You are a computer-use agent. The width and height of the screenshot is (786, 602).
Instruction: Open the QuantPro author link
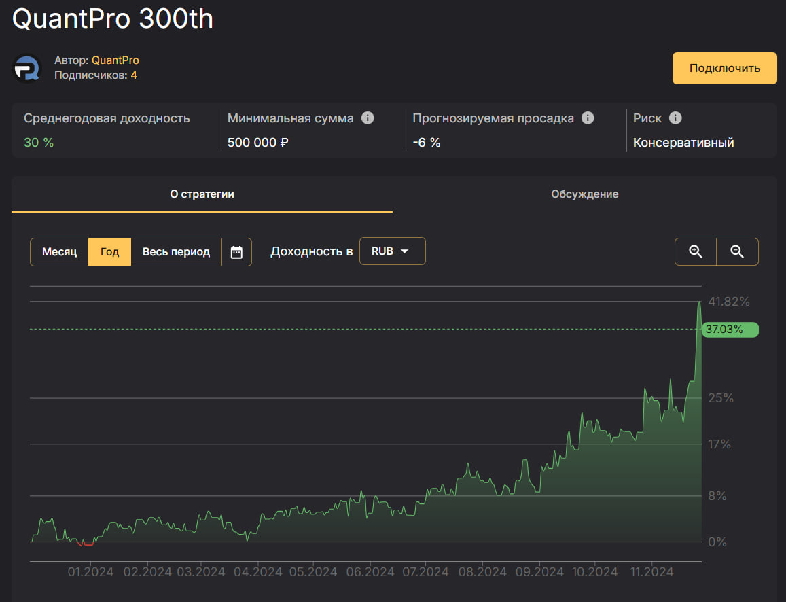click(x=115, y=60)
